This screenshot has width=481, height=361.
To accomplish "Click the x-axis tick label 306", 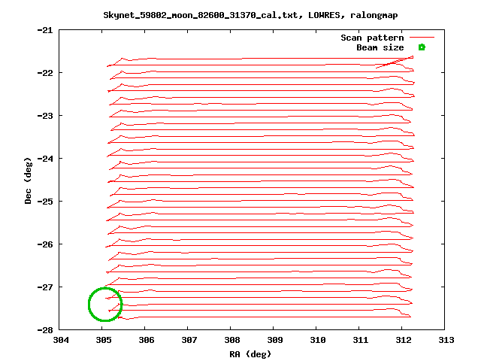I will (147, 340).
